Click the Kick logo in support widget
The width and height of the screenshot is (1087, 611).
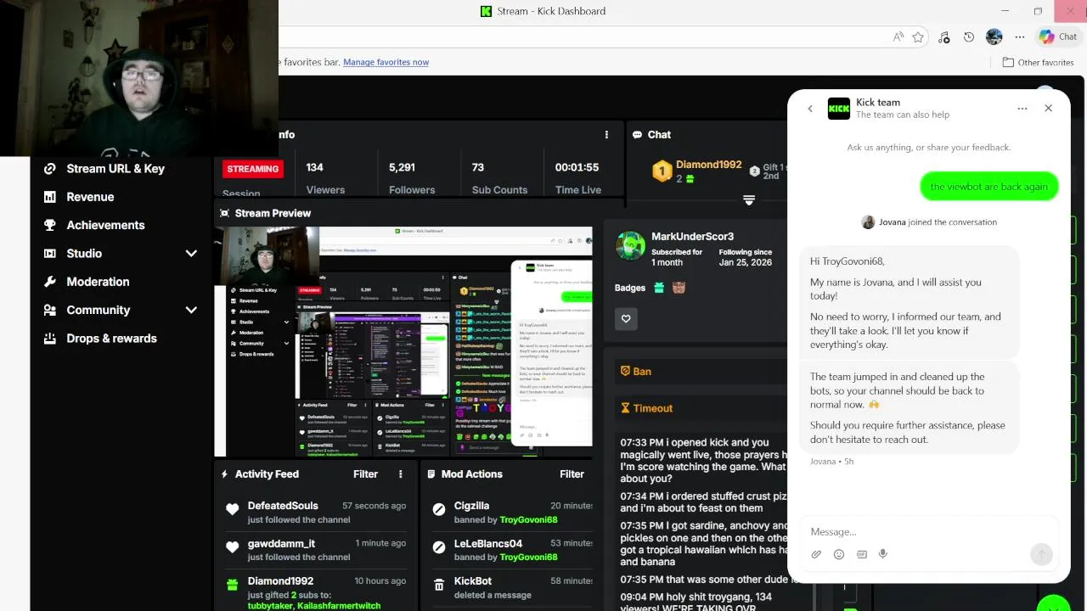click(839, 109)
